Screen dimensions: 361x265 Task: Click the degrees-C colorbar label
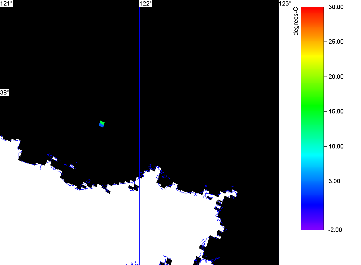[296, 21]
